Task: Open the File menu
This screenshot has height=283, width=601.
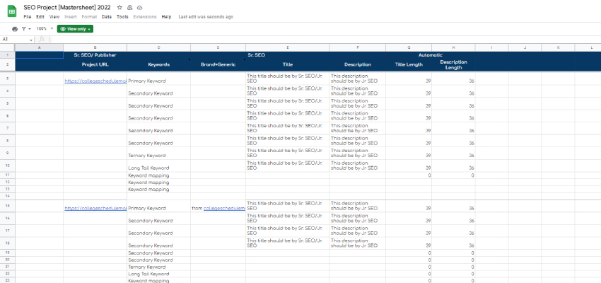Action: point(27,16)
